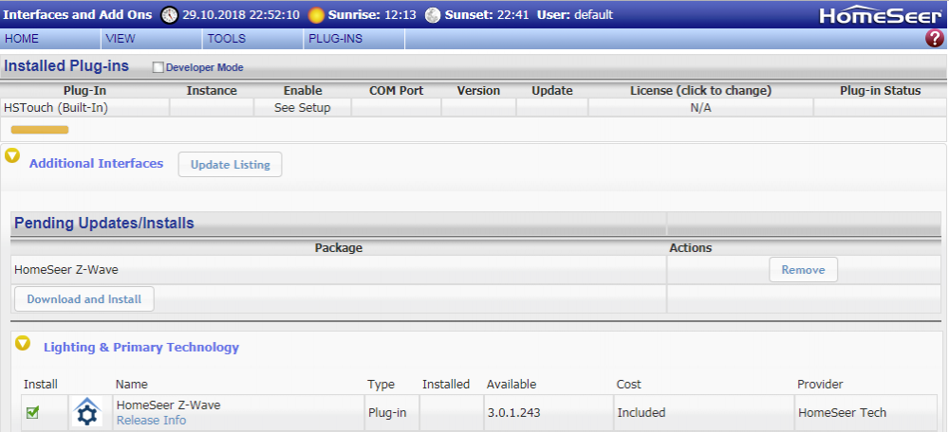Click the clock icon beside the date
949x432 pixels.
point(170,15)
